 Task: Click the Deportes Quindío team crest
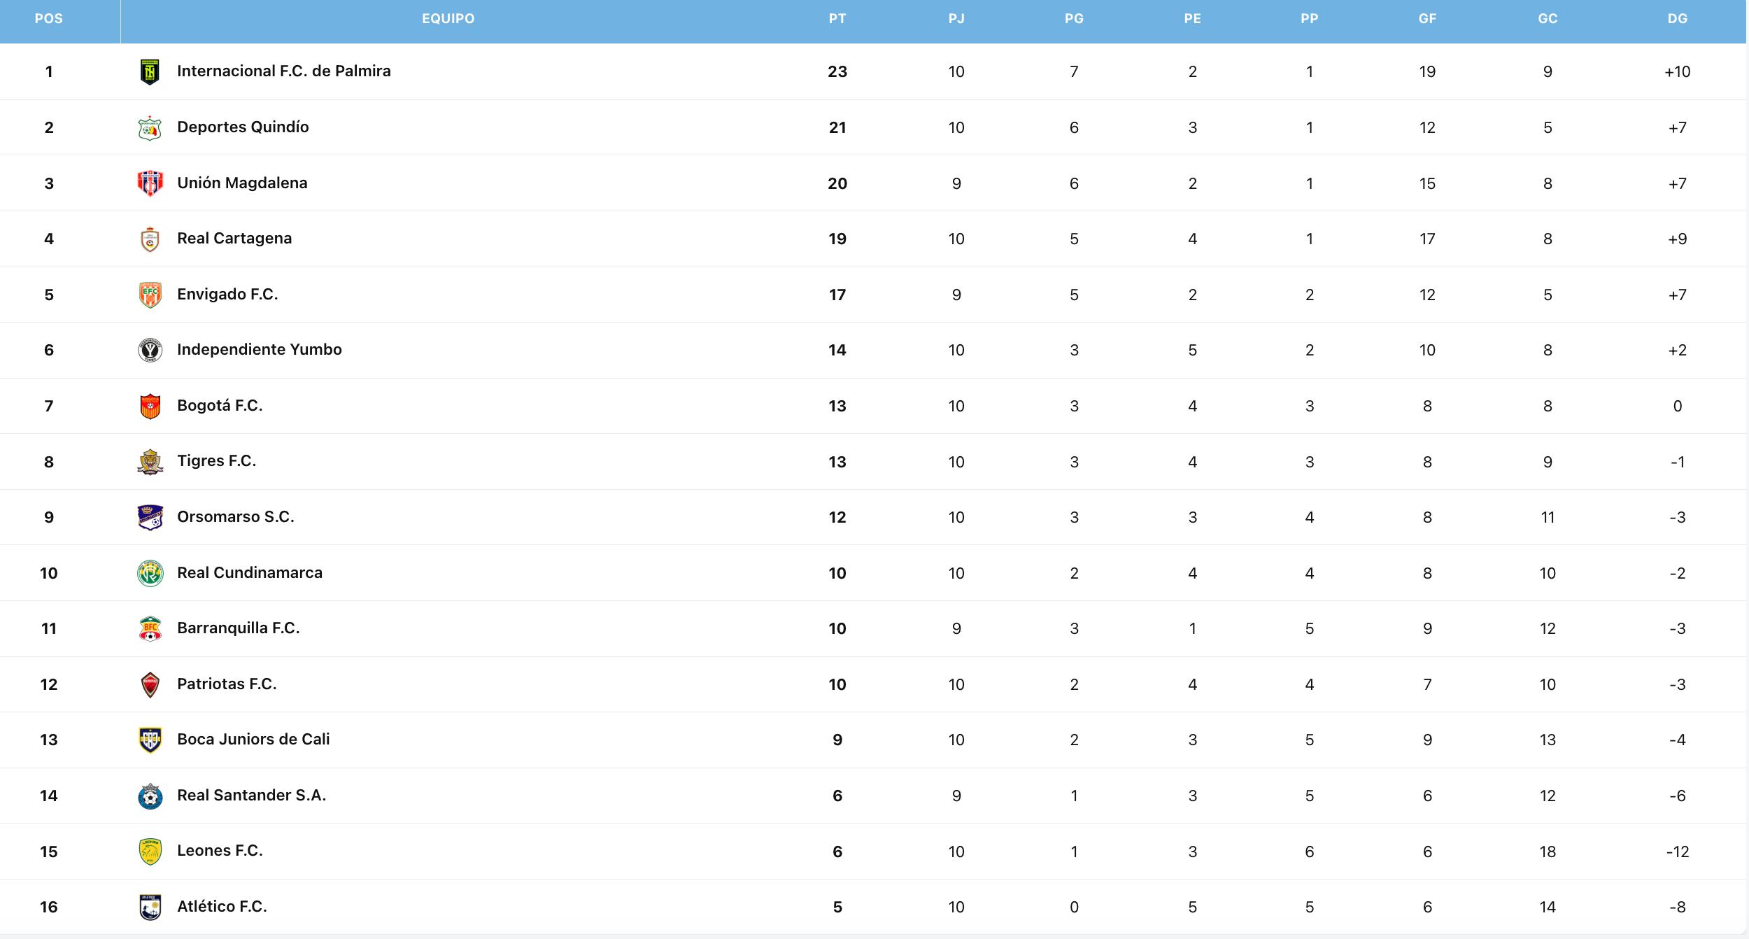[150, 127]
